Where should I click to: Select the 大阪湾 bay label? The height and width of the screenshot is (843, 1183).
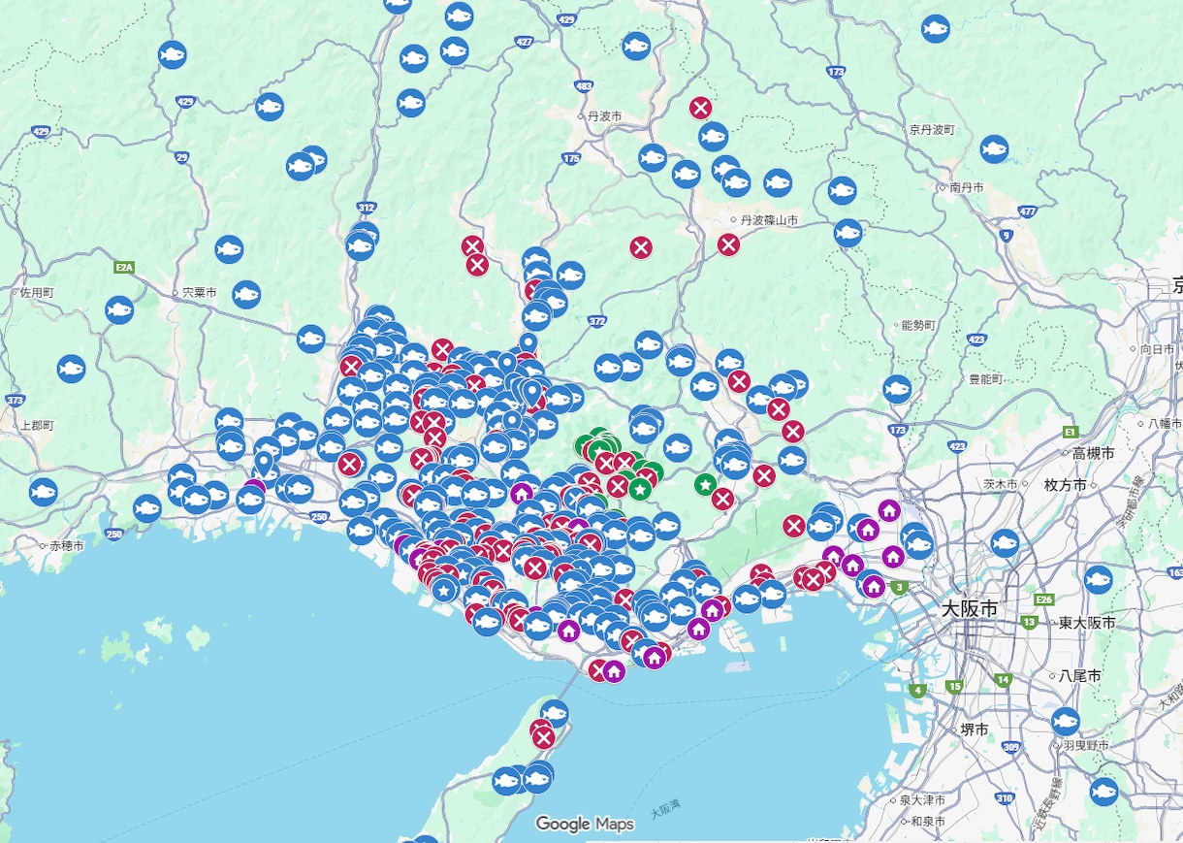pyautogui.click(x=665, y=807)
